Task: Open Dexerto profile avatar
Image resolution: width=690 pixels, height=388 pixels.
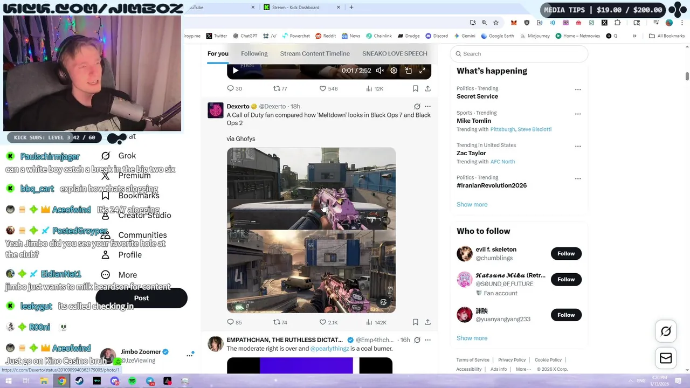Action: click(216, 110)
